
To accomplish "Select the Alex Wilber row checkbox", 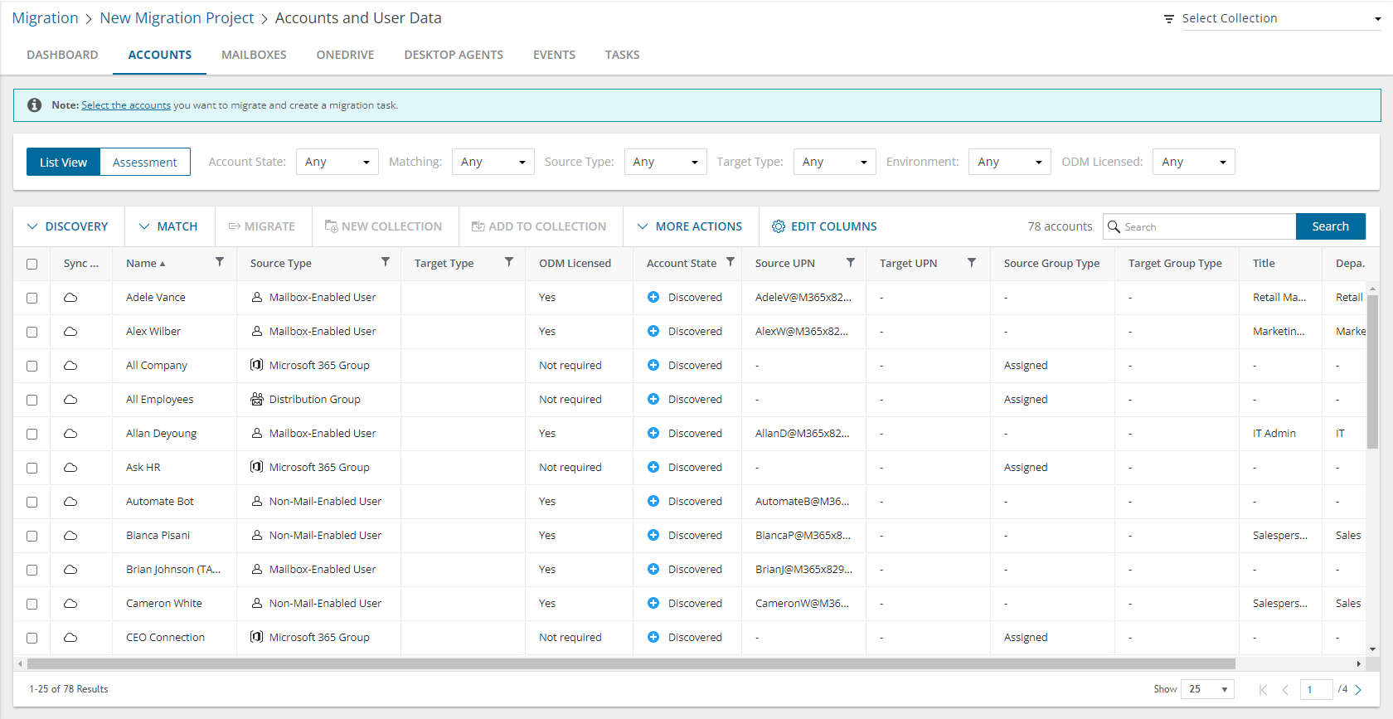I will click(32, 332).
